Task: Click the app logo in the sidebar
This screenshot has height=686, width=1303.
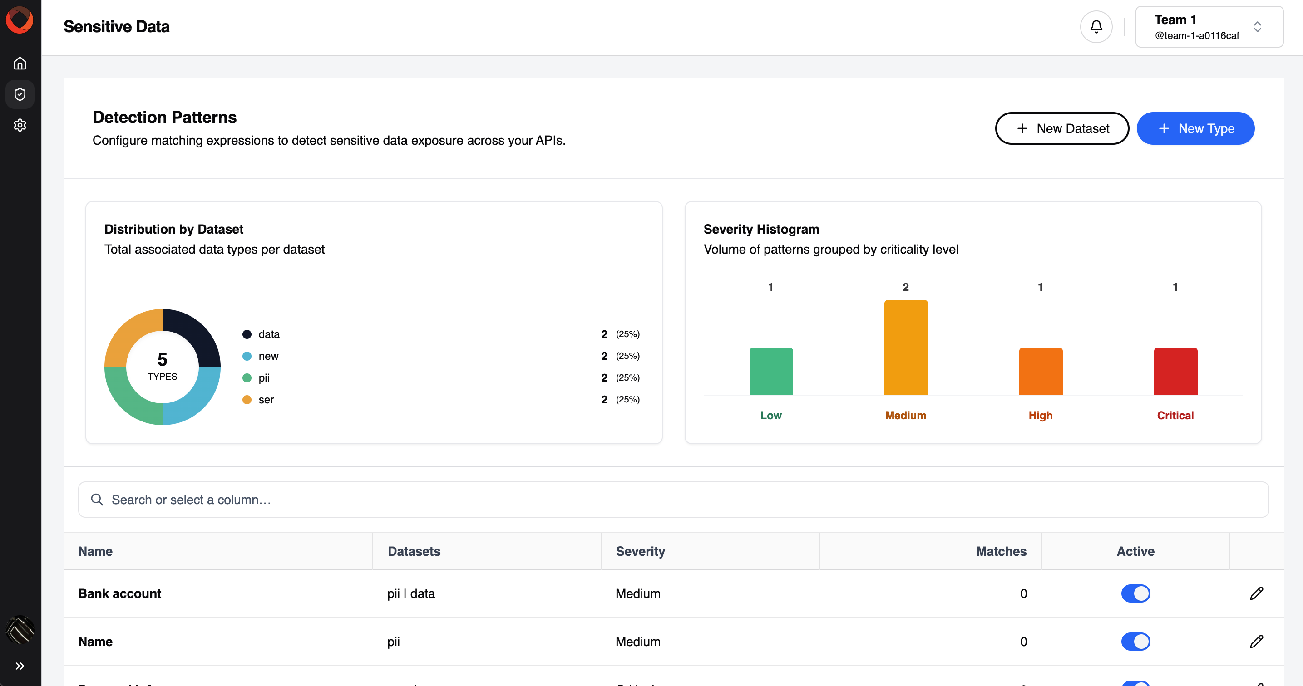Action: click(x=20, y=20)
